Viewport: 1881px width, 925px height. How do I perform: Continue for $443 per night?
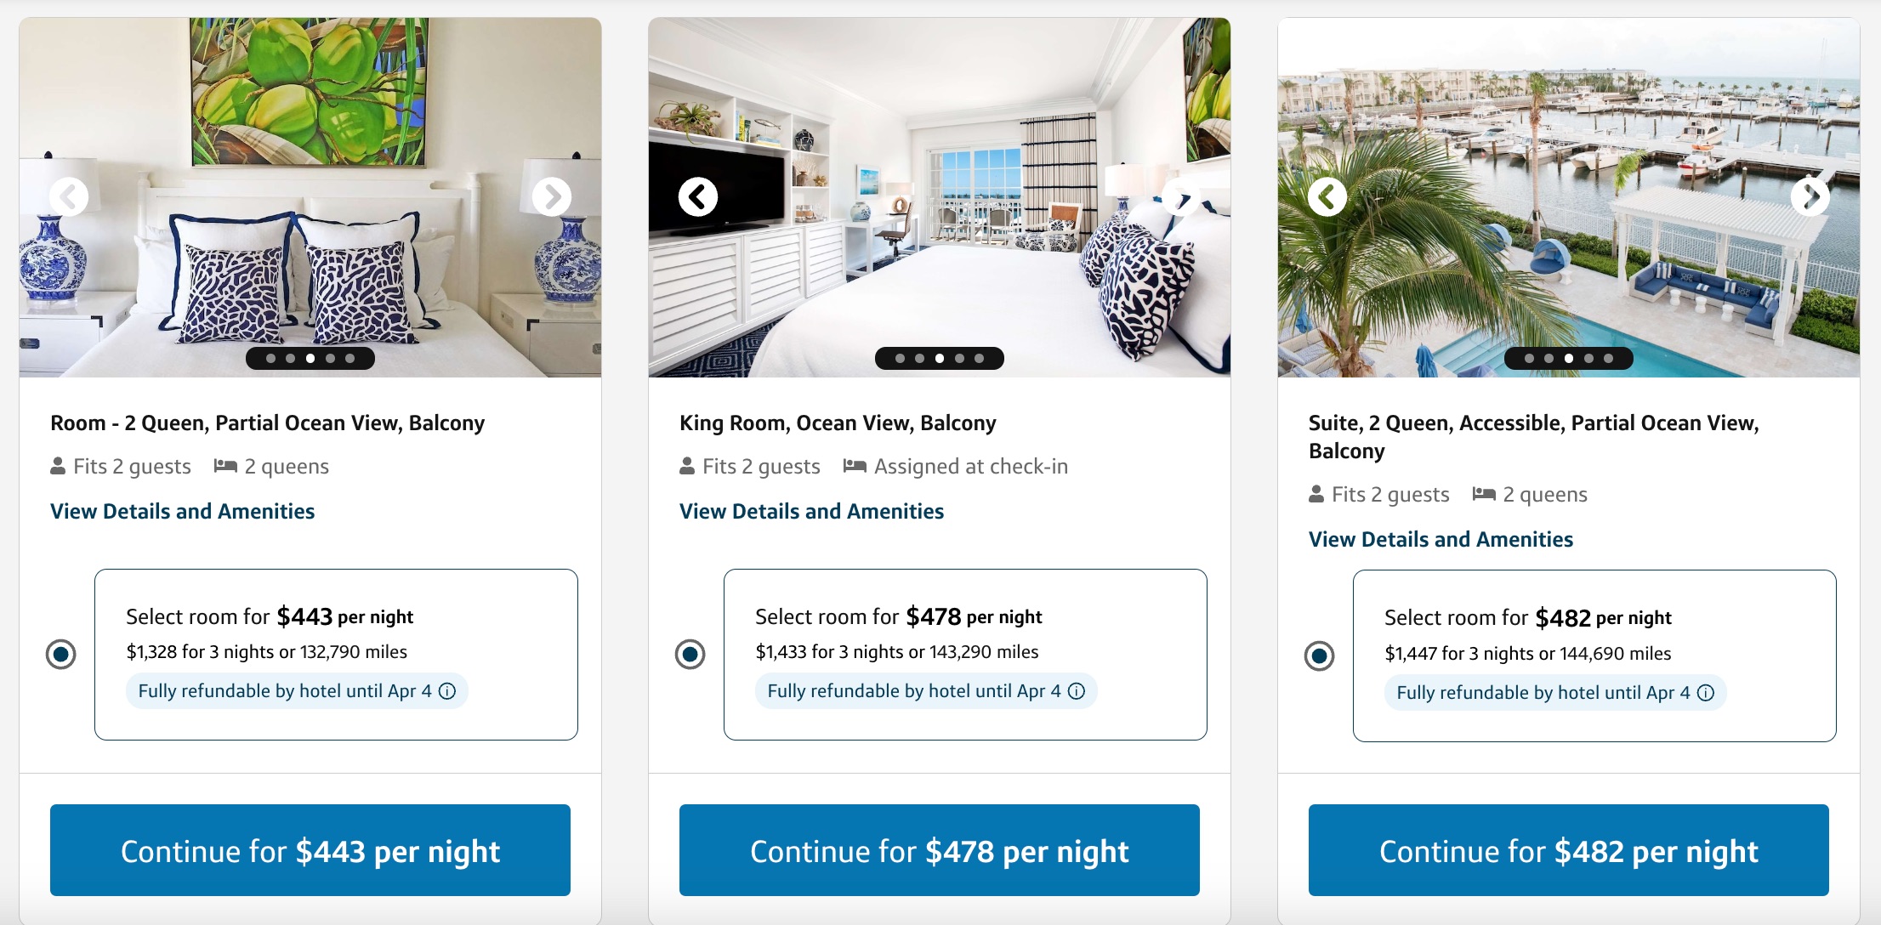click(x=310, y=850)
